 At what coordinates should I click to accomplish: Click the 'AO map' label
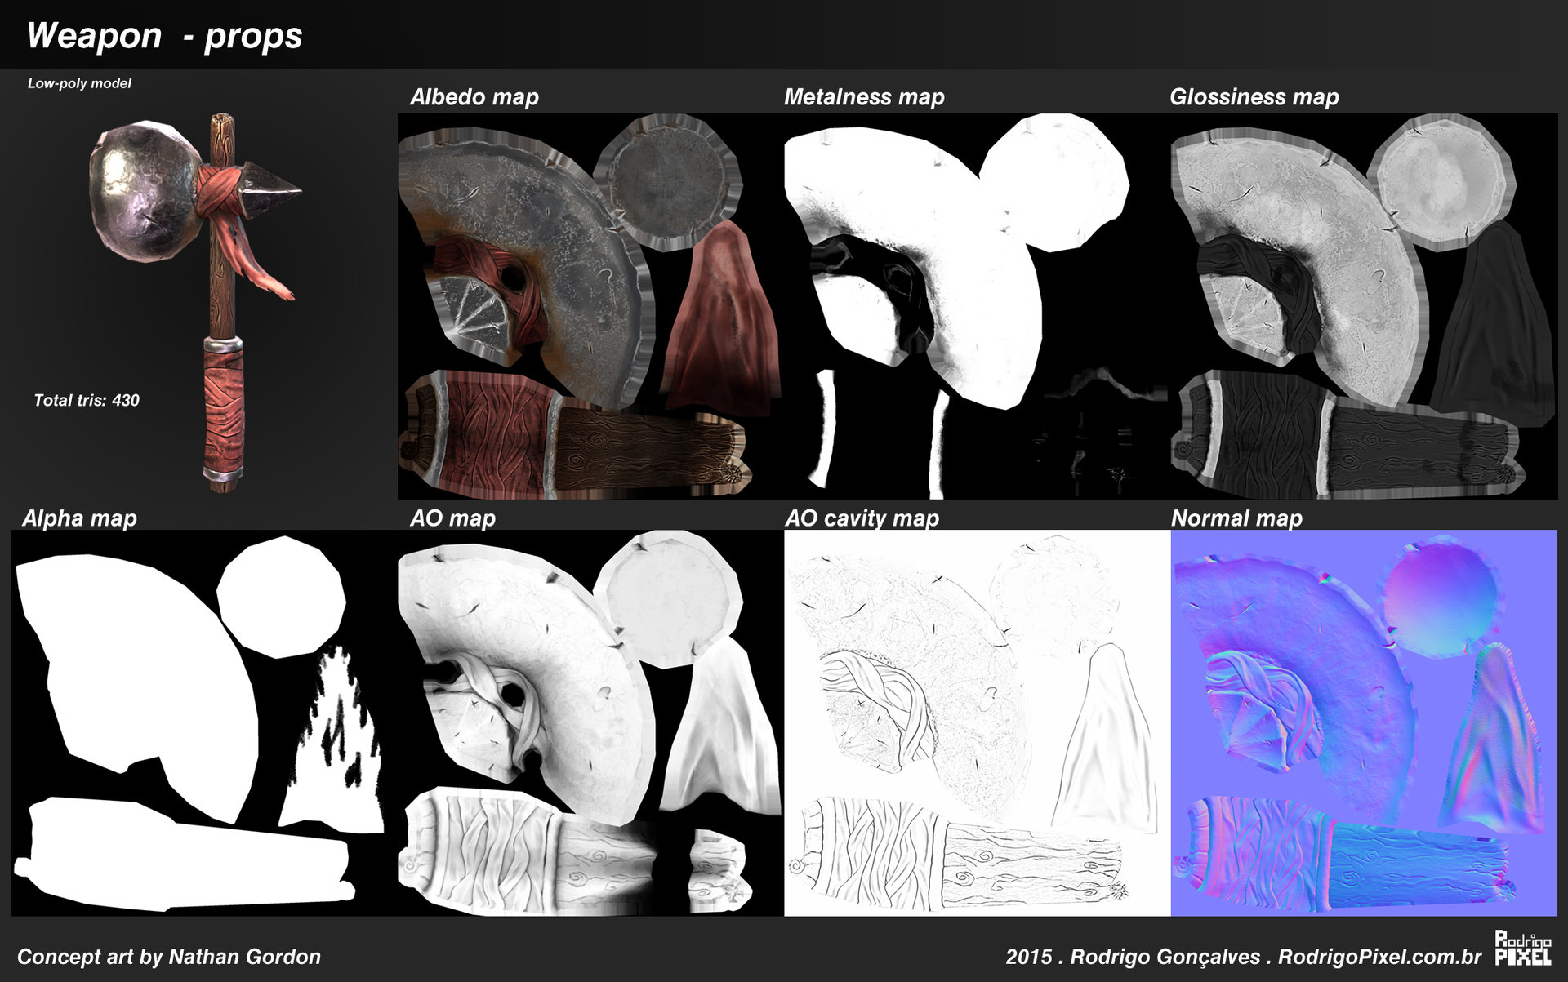point(453,518)
